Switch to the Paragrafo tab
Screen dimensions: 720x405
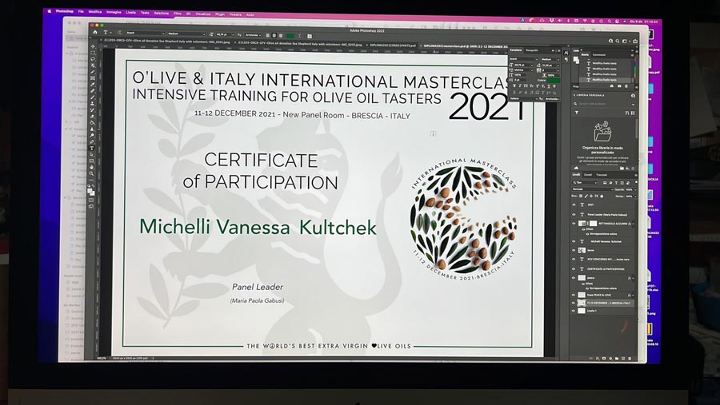click(x=532, y=50)
